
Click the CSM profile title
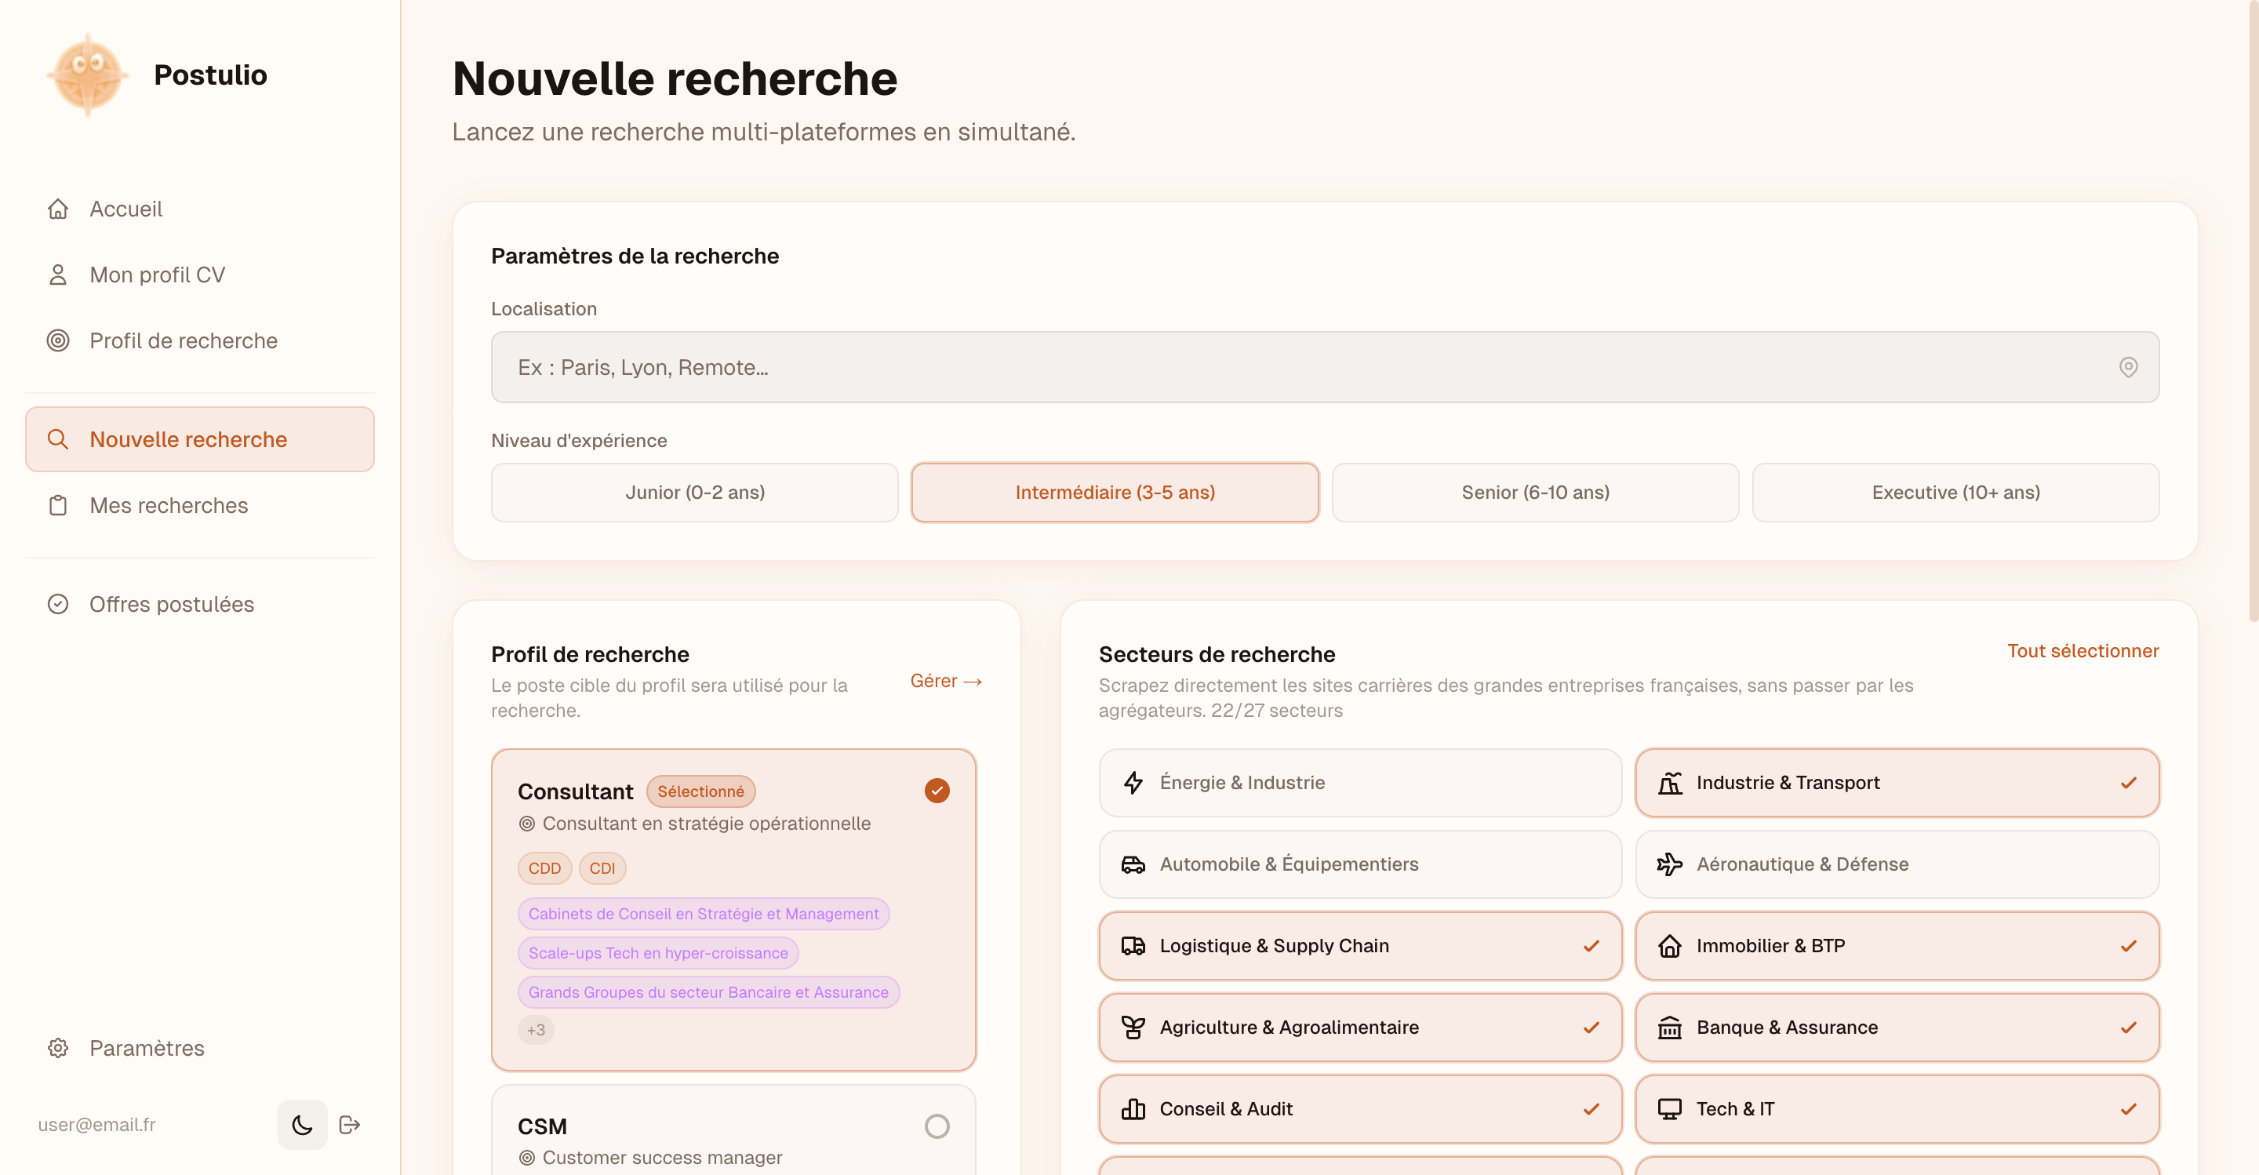click(542, 1126)
